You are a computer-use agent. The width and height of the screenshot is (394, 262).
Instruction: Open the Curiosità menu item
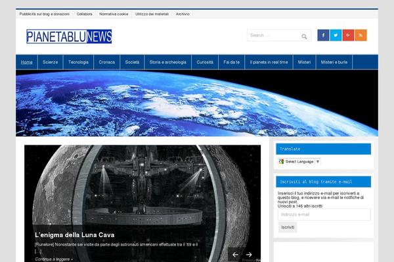(205, 62)
